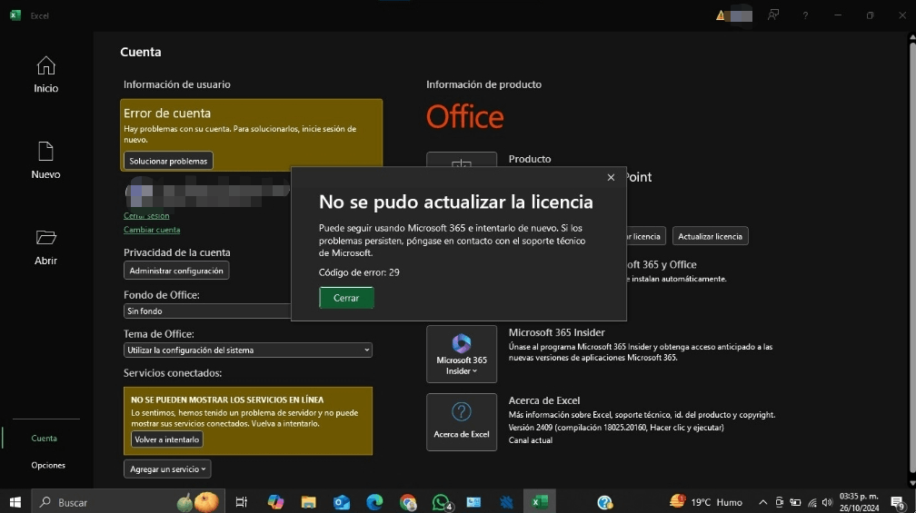Expand the Tema de Office dropdown
This screenshot has height=513, width=916.
(248, 350)
